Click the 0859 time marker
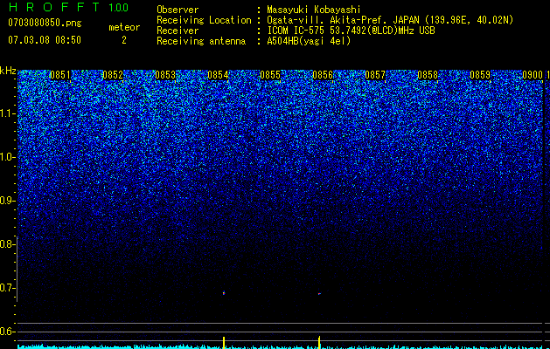This screenshot has width=550, height=349. (480, 75)
